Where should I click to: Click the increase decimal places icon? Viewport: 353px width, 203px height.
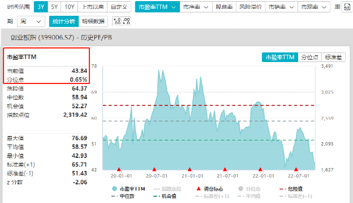coord(117,21)
